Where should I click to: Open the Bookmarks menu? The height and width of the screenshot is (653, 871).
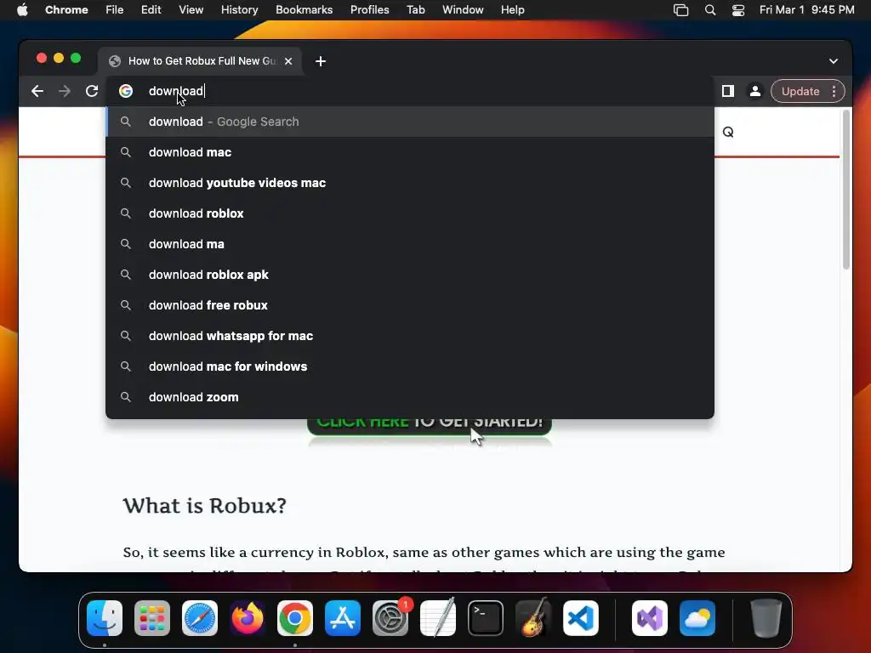(x=304, y=10)
